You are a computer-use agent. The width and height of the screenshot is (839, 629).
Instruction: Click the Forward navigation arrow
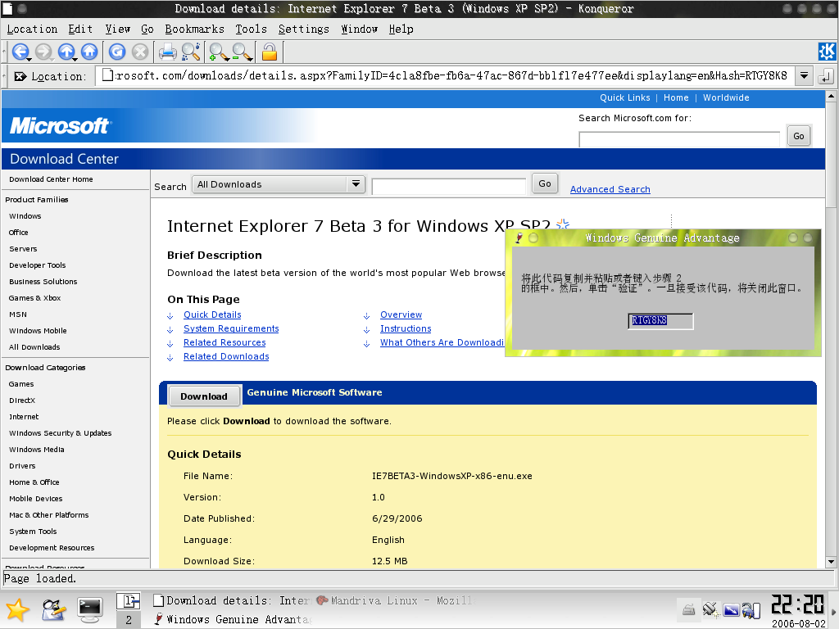coord(43,52)
